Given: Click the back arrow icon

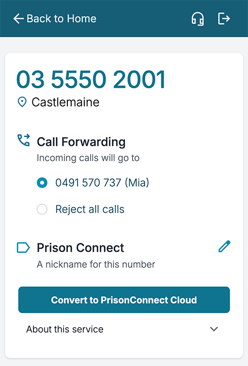Looking at the screenshot, I should 18,19.
